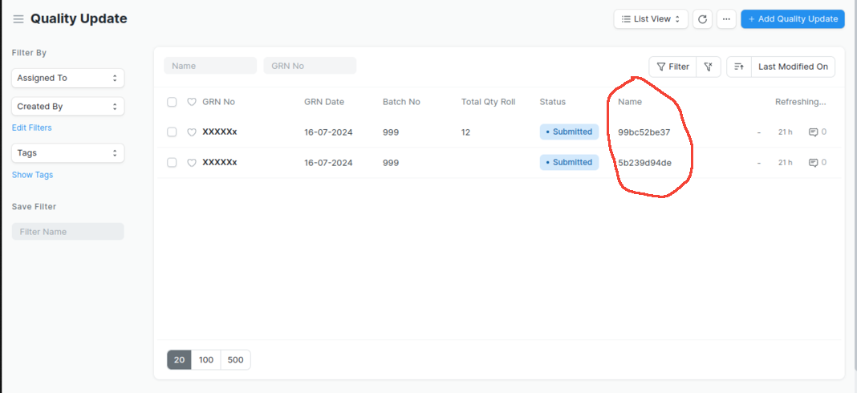Open the List View switcher

[651, 19]
